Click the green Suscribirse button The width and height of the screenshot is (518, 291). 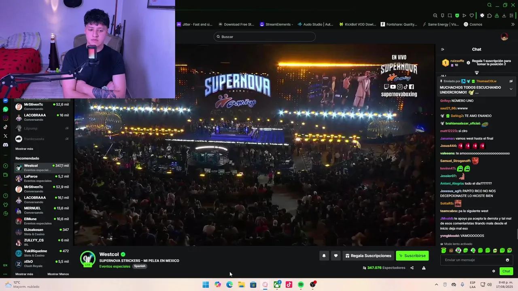tap(412, 255)
